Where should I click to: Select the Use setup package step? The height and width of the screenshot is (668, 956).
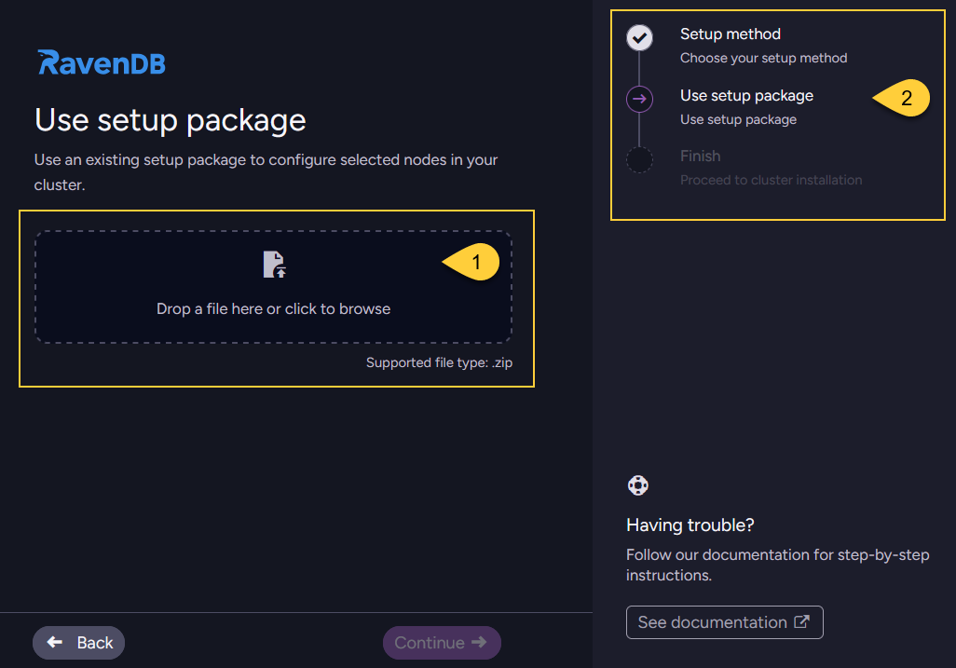(746, 95)
